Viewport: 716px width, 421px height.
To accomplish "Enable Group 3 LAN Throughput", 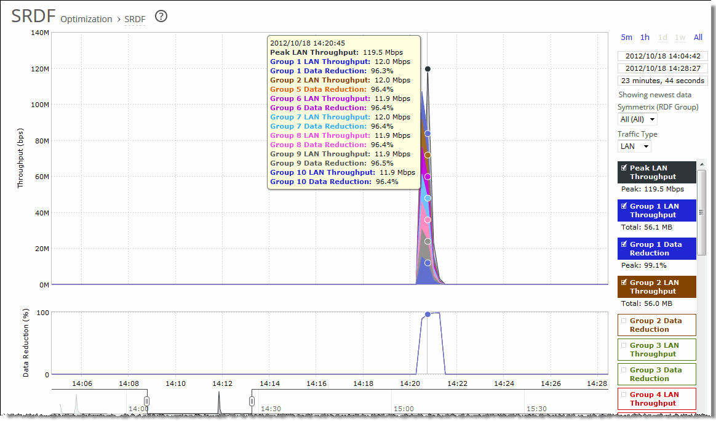I will 623,345.
